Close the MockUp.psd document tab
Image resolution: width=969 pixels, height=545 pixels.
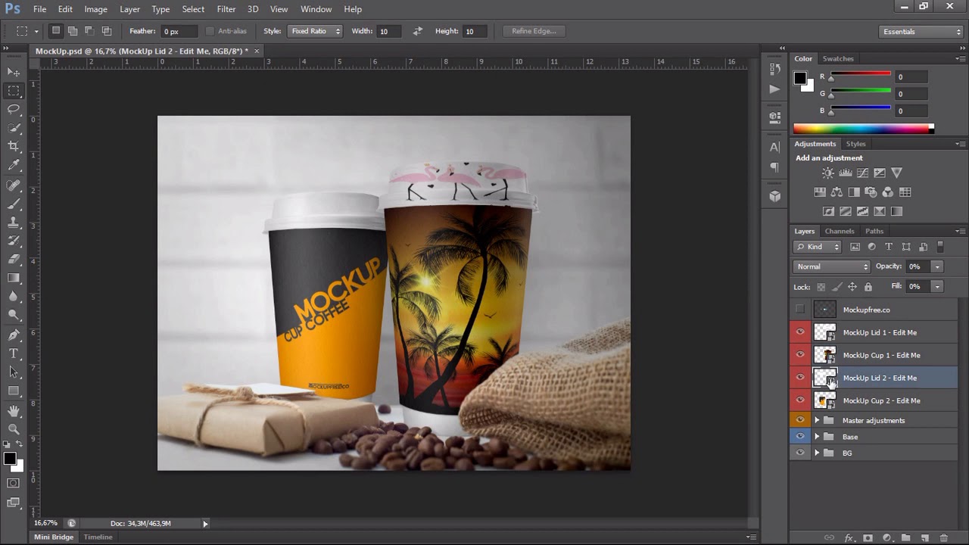click(257, 51)
